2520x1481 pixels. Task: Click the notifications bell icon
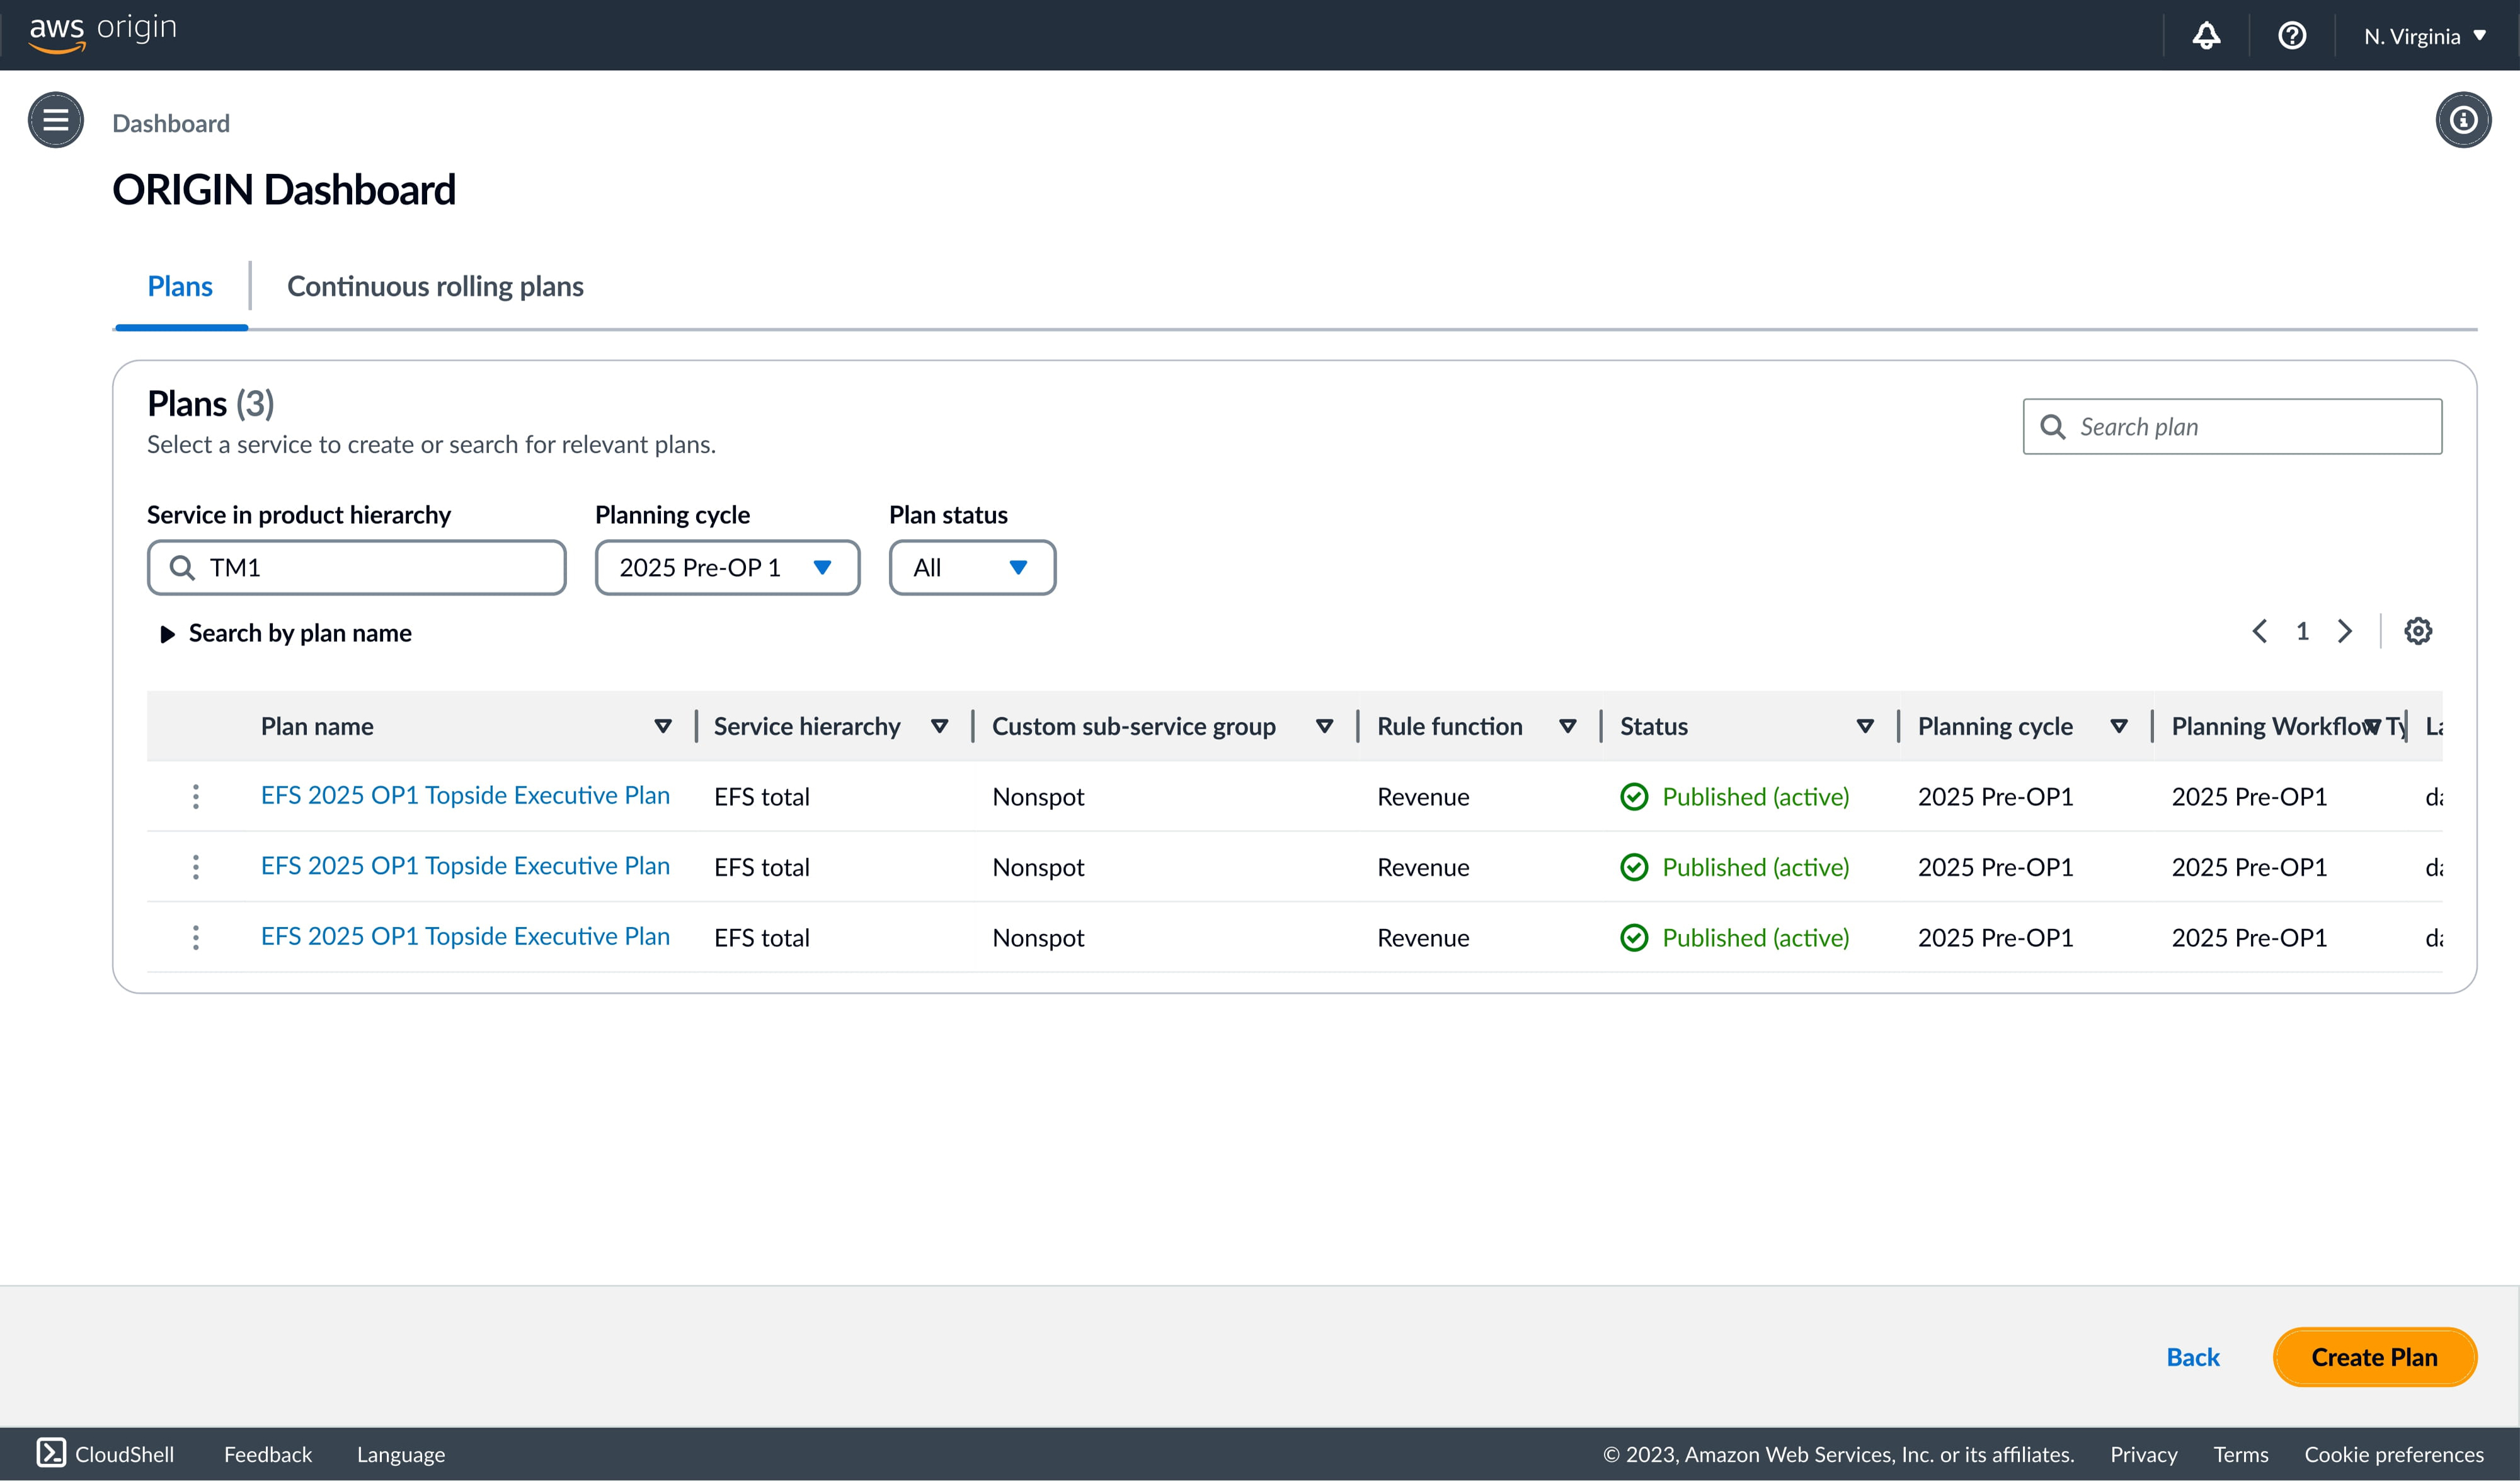pos(2206,36)
